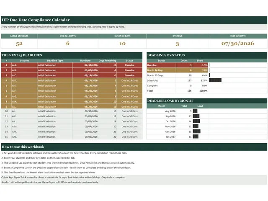268x201 pixels.
Task: Select the Colour key note line
Action: [x=63, y=178]
